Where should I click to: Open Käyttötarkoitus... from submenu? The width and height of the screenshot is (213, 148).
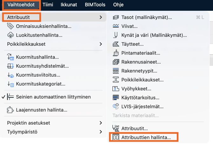pyautogui.click(x=158, y=98)
